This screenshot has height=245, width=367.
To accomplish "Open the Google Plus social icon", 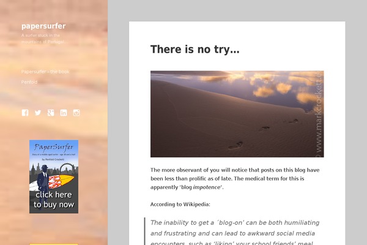I will [x=51, y=113].
